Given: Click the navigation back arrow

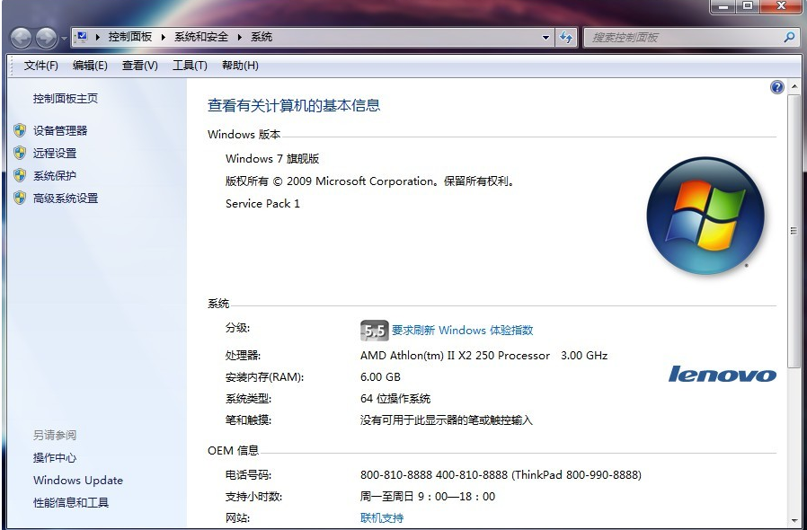Looking at the screenshot, I should [19, 37].
